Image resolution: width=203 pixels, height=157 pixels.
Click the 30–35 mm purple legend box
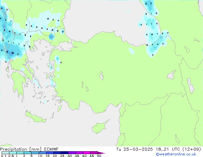pyautogui.click(x=72, y=153)
